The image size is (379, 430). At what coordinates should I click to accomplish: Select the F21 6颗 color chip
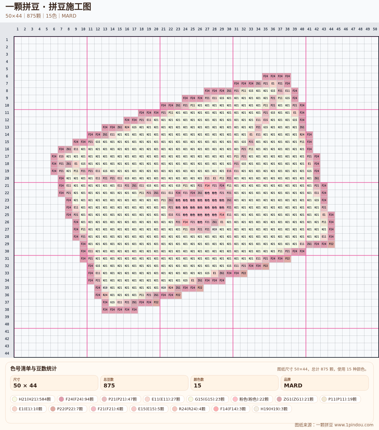tap(108, 409)
